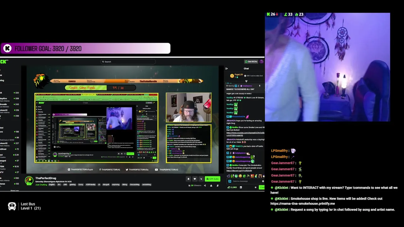Select the verbalizing tag
The image size is (404, 227).
146,184
